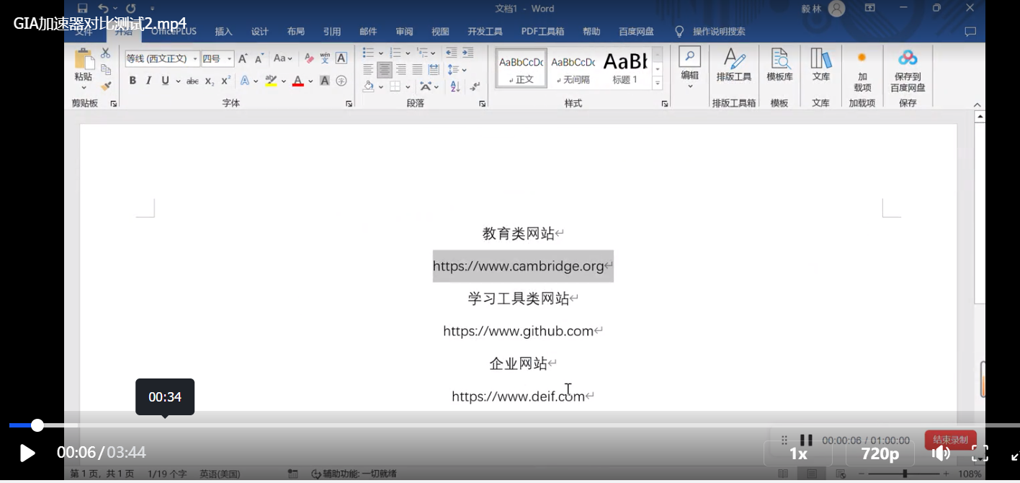
Task: Open the Change Case Aa dropdown
Action: (x=283, y=58)
